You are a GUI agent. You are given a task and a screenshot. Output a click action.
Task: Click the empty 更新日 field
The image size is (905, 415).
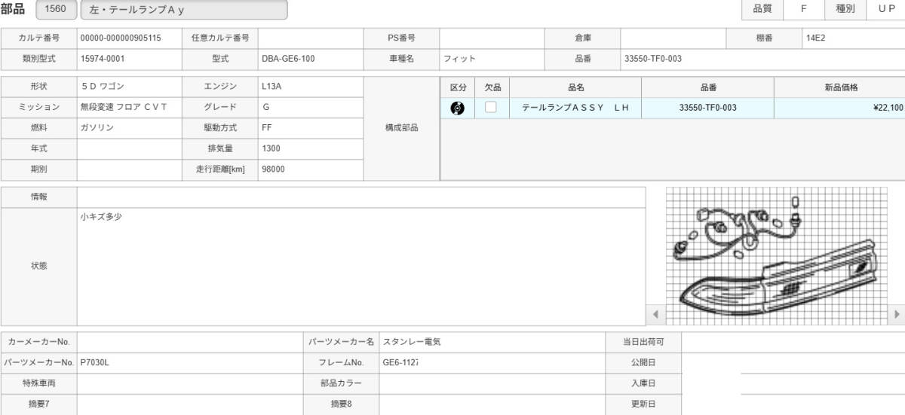coord(793,404)
